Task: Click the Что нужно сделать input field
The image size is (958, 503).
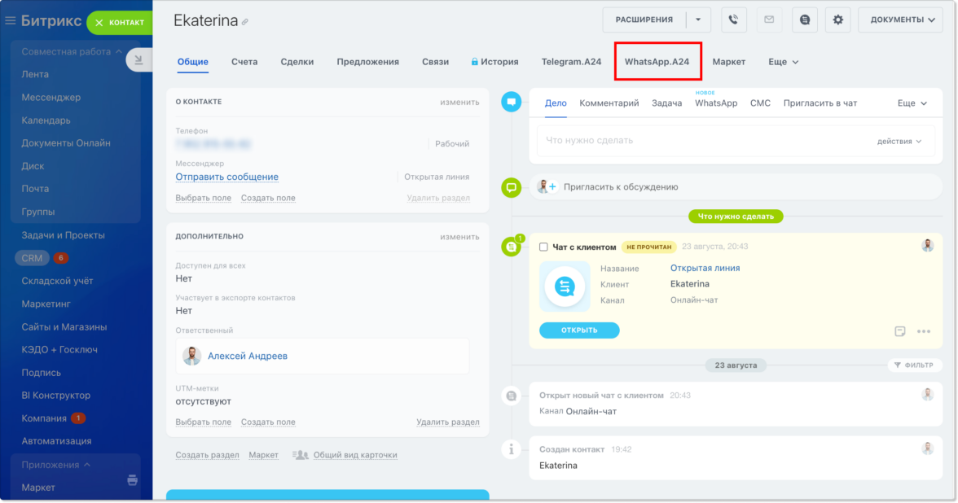Action: tap(701, 141)
